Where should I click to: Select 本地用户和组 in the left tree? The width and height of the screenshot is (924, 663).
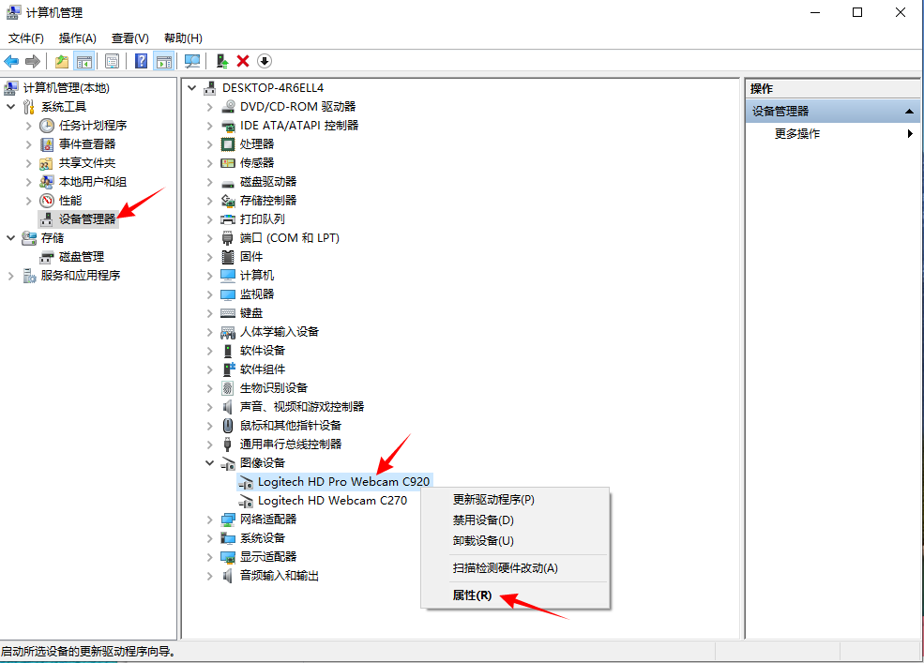click(x=93, y=182)
